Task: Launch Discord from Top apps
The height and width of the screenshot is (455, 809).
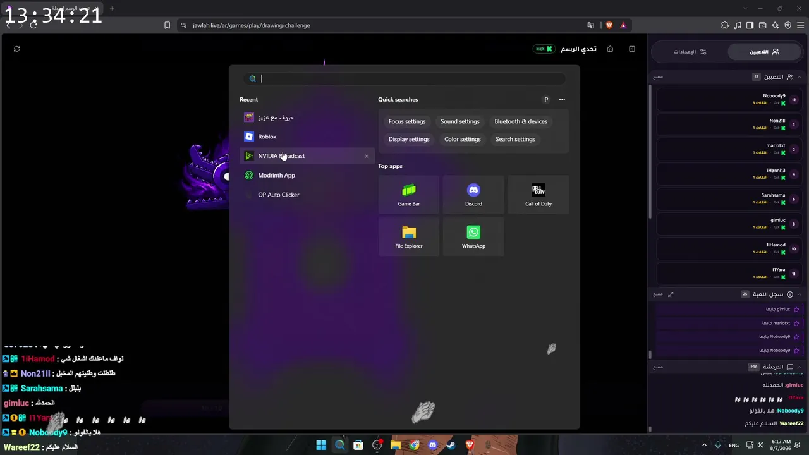Action: click(473, 195)
